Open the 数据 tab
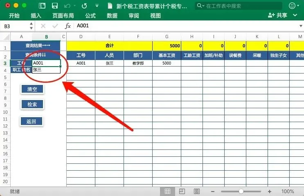Image resolution: width=304 pixels, height=196 pixels. click(112, 16)
